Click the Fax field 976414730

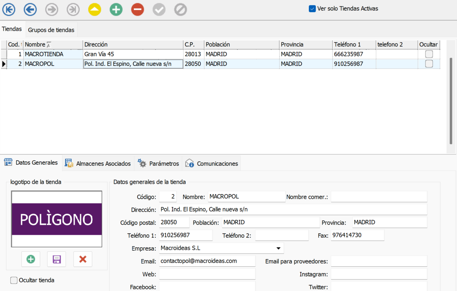(x=358, y=235)
